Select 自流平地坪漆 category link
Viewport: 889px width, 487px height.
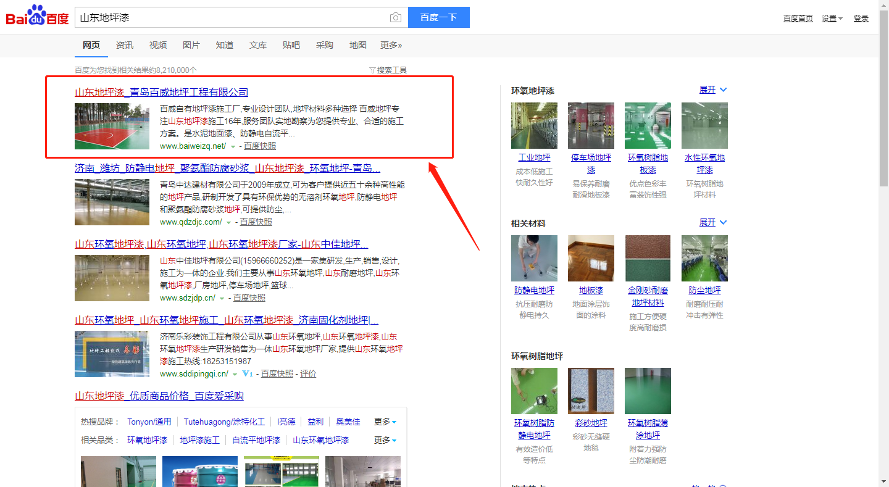tap(256, 441)
